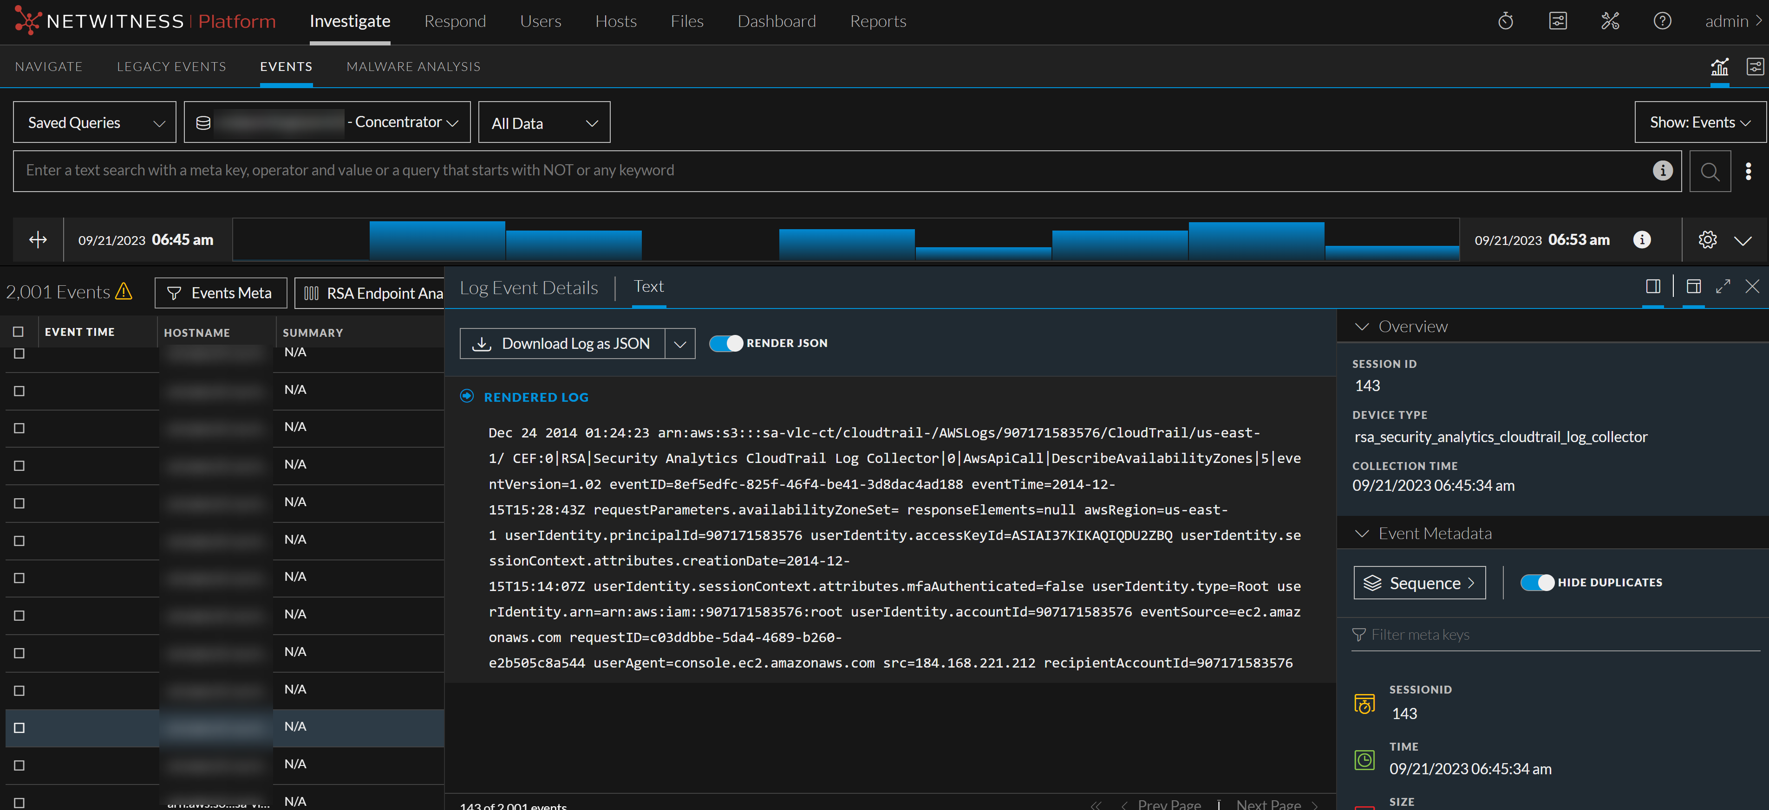Open the three-dot query options menu
Screen dimensions: 1769x810
point(1748,172)
